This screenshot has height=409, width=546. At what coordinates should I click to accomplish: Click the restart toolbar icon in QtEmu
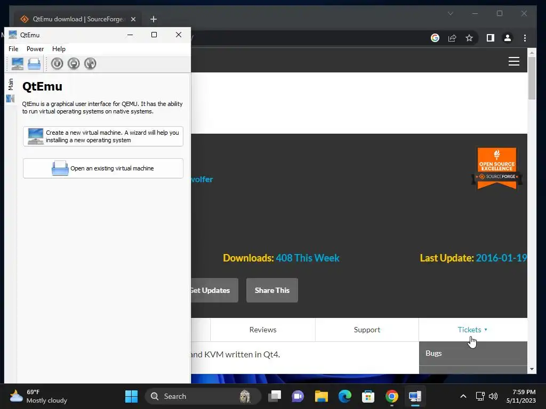90,63
